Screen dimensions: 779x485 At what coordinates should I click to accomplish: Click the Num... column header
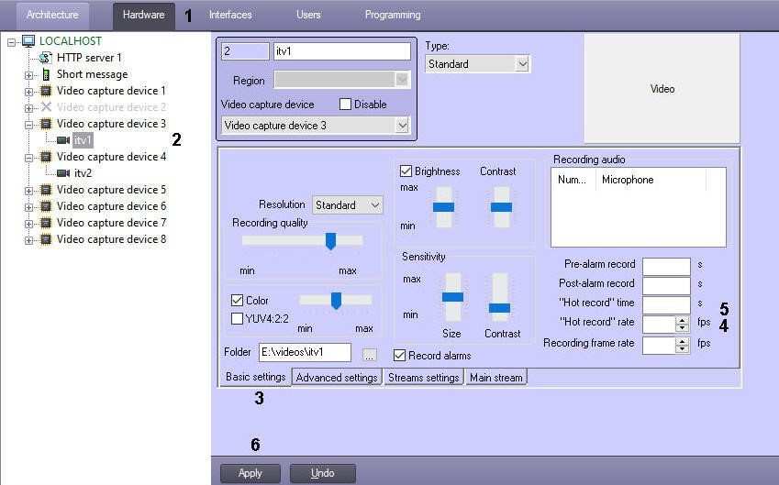coord(573,180)
